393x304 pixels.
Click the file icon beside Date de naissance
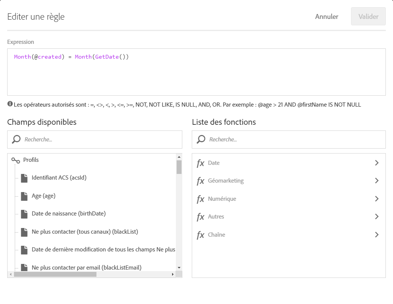coord(24,214)
